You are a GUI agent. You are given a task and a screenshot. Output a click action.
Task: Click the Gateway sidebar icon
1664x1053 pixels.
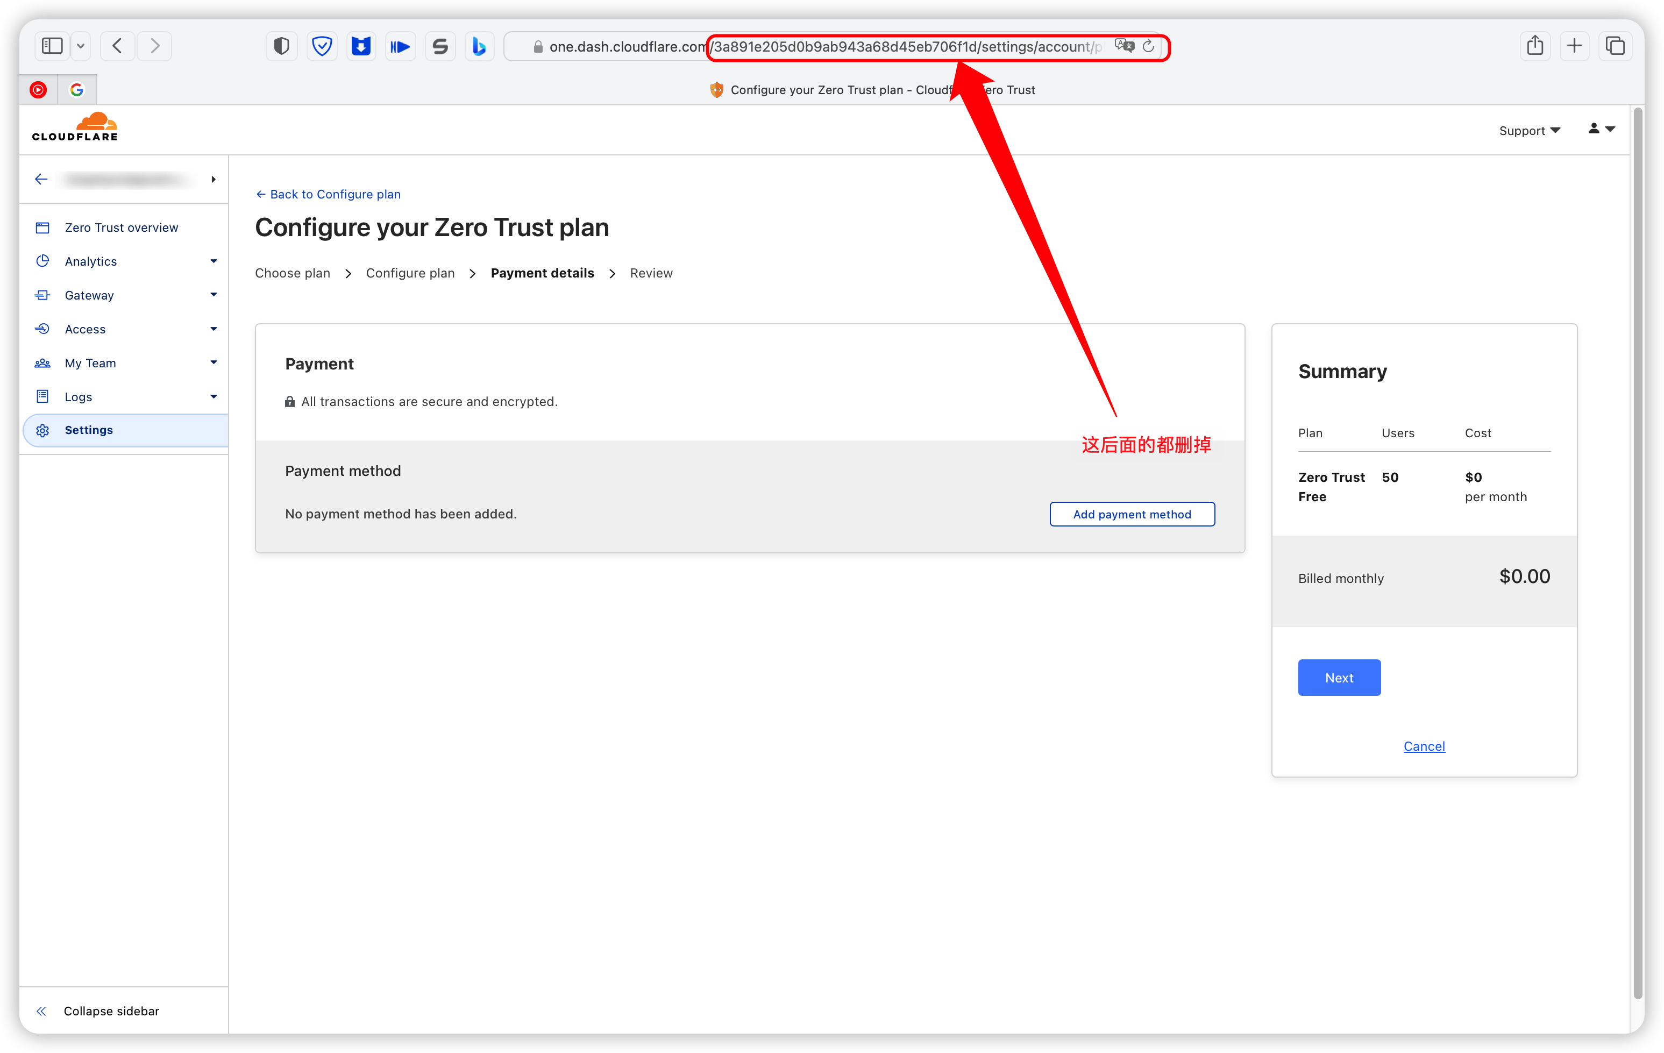tap(45, 295)
